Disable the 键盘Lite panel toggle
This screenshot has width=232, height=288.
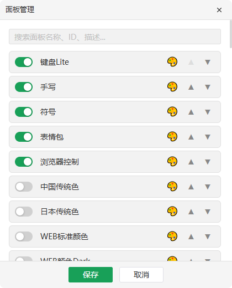(24, 62)
